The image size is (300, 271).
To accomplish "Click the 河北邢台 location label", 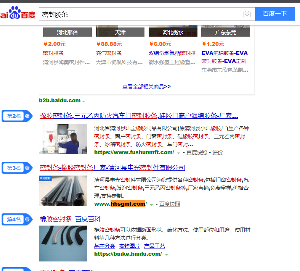I will pos(67,32).
